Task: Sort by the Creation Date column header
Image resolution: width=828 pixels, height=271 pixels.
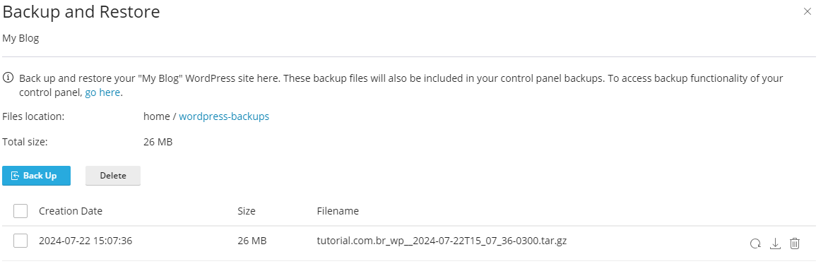Action: (x=71, y=211)
